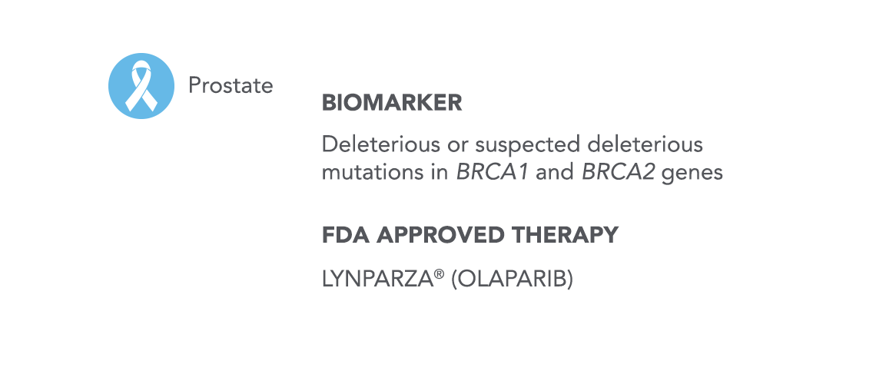The image size is (876, 384).
Task: Click the word FDA in the heading
Action: pyautogui.click(x=345, y=235)
